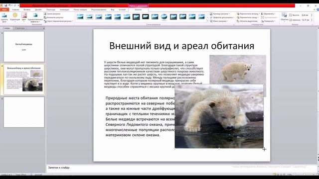The height and width of the screenshot is (179, 319).
Task: Open the Crop (Обрезка) dropdown arrow
Action: pyautogui.click(x=284, y=21)
